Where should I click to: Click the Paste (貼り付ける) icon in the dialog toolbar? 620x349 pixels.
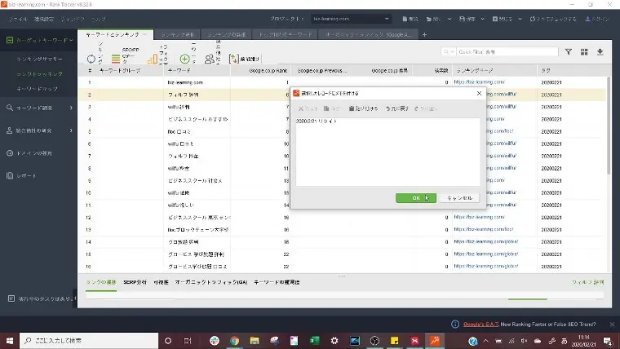363,108
